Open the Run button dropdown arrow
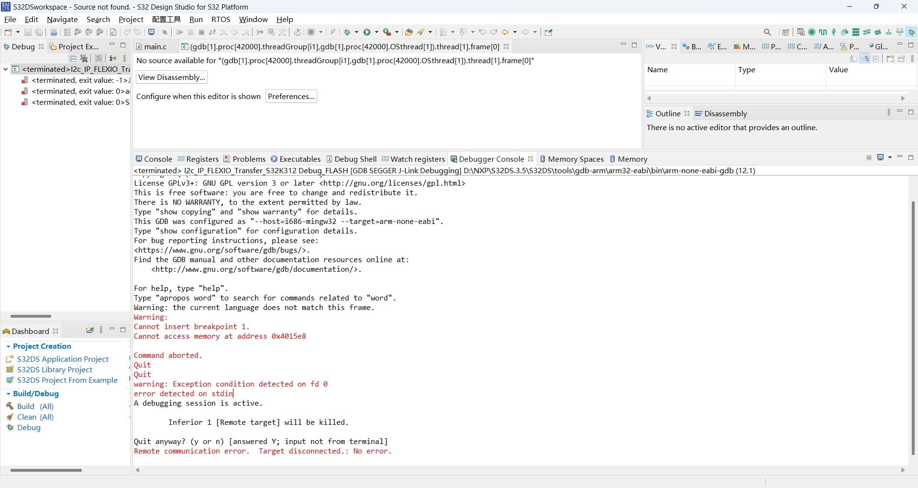 coord(377,32)
